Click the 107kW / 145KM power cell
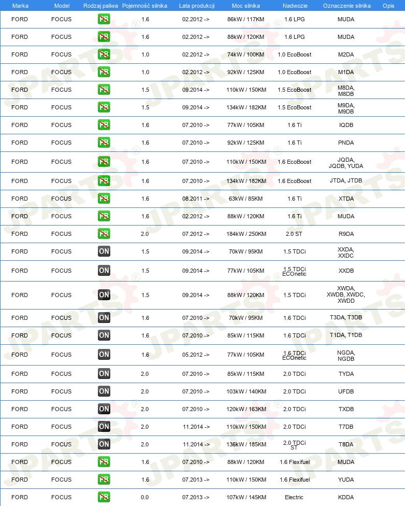Screen dimensions: 405x506 [247, 497]
